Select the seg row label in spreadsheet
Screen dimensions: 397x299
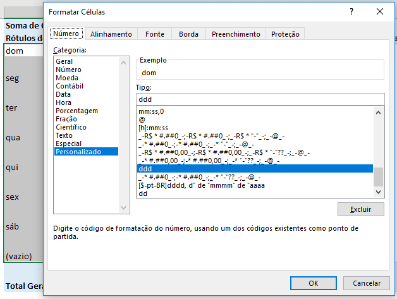tap(13, 78)
